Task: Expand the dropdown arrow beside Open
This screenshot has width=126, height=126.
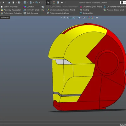Action: point(22,3)
